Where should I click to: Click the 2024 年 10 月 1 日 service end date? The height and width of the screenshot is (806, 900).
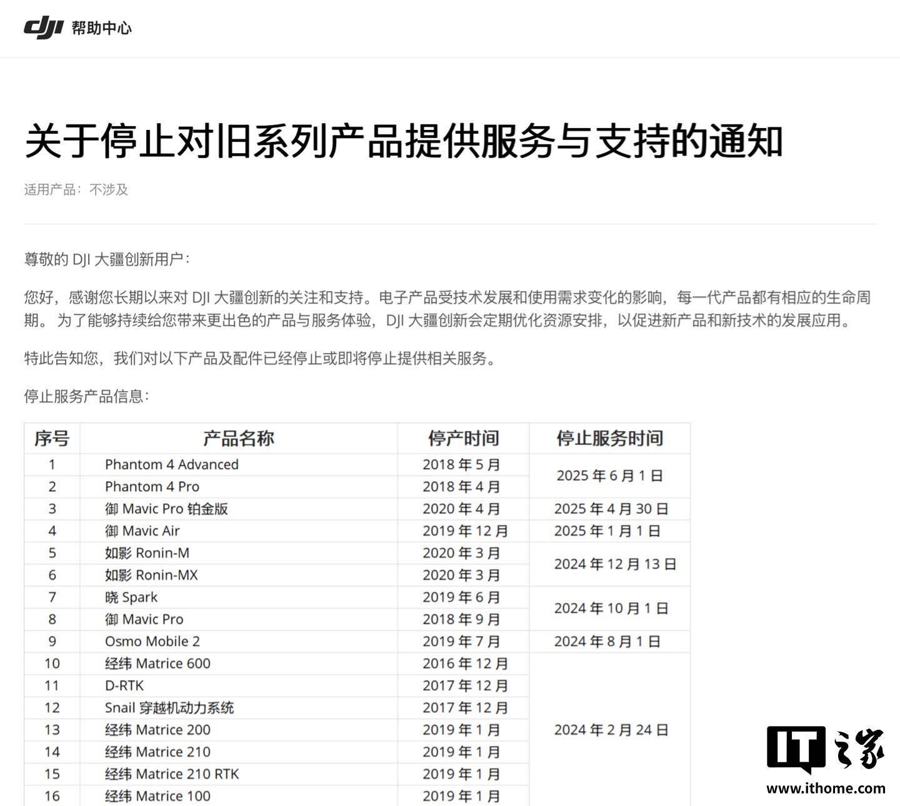point(611,609)
